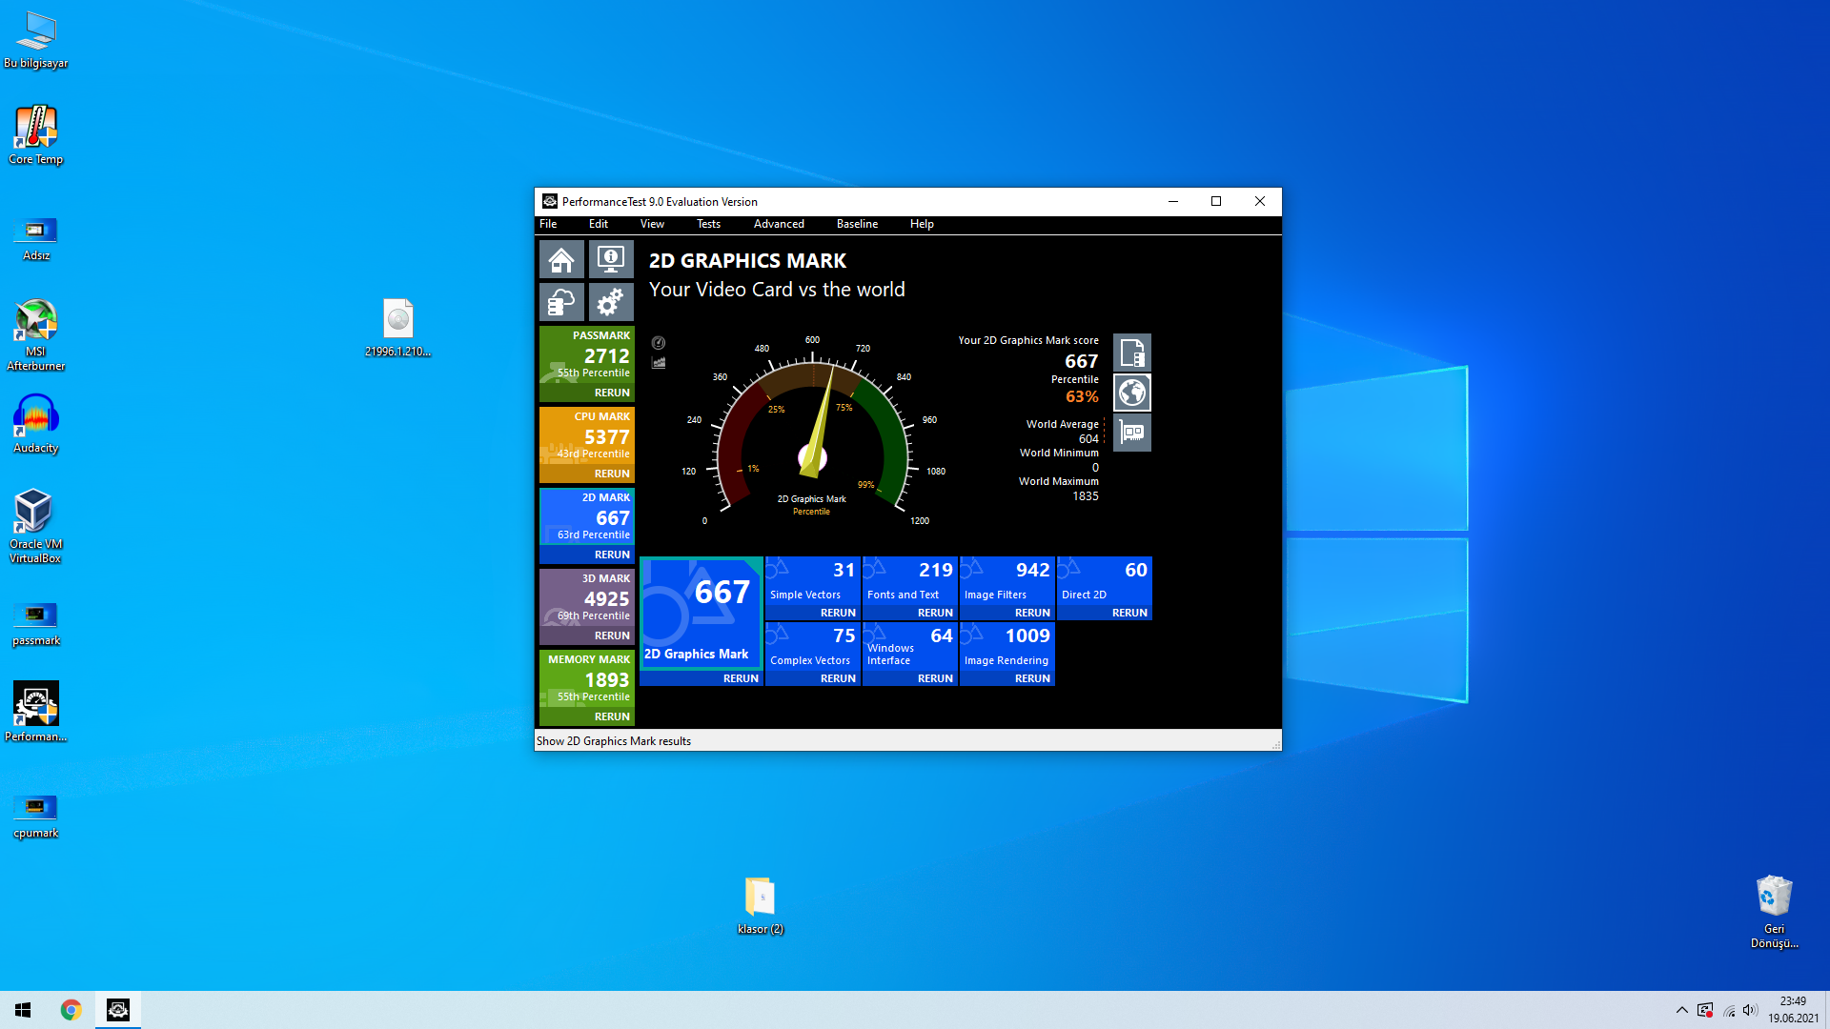Click the video card comparison icon
Image resolution: width=1830 pixels, height=1029 pixels.
point(1132,433)
